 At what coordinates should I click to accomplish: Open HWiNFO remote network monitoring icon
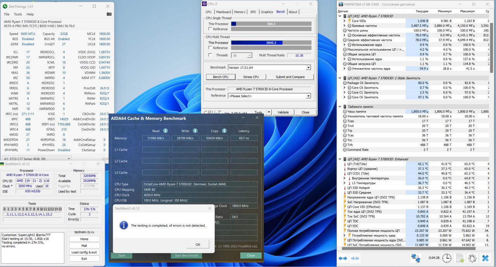pyautogui.click(x=416, y=258)
